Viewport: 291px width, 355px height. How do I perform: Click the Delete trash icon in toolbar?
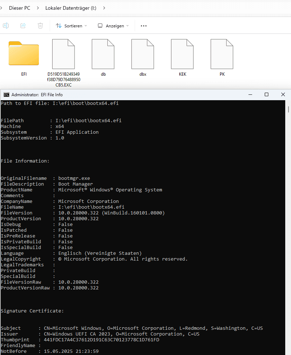coord(40,26)
